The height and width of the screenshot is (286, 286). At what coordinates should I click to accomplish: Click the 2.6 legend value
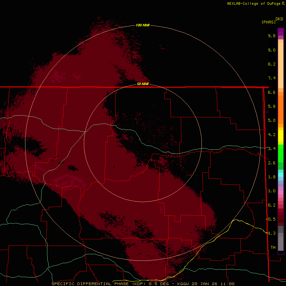click(x=272, y=163)
